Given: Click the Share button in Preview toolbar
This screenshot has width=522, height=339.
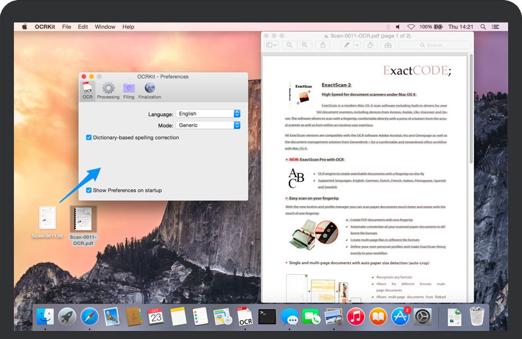Looking at the screenshot, I should 323,45.
